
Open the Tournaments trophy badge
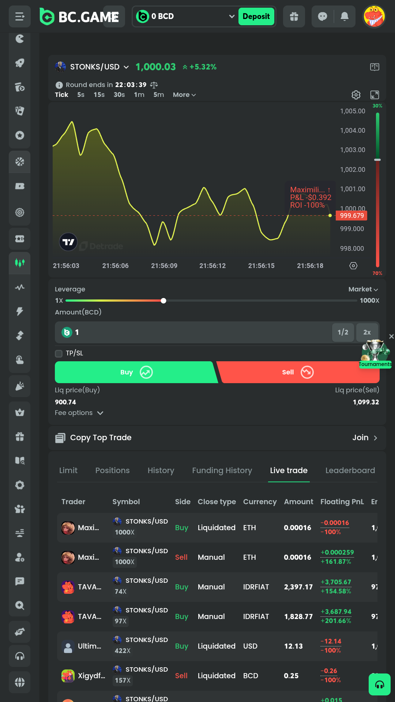click(375, 354)
